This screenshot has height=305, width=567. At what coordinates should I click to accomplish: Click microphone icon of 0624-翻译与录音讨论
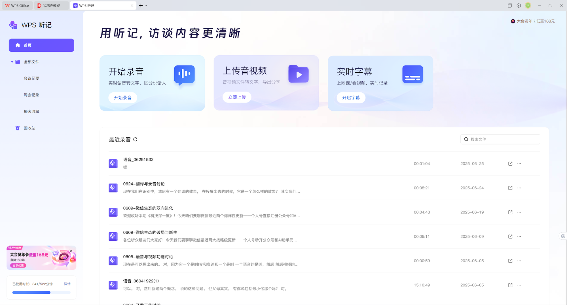pyautogui.click(x=113, y=188)
